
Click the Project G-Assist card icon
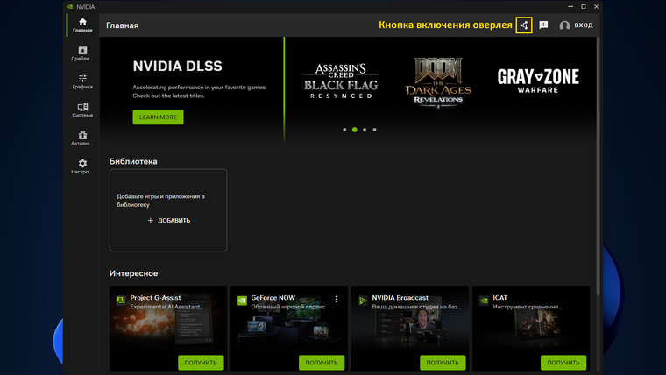[121, 301]
